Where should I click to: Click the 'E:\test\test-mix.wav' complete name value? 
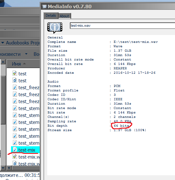(x=136, y=42)
